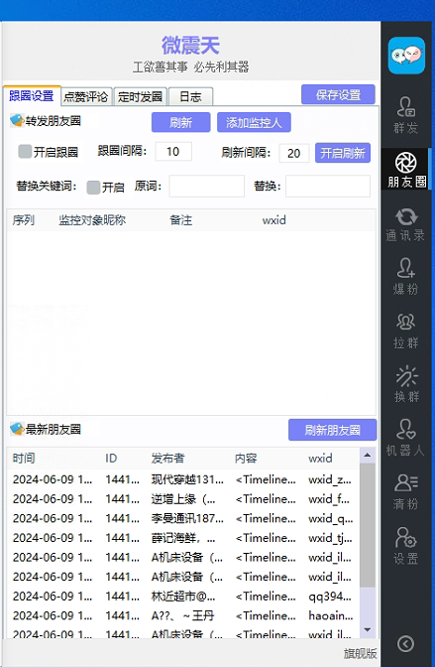This screenshot has height=667, width=435.
Task: Click the scrollbar down arrow in list
Action: tap(368, 630)
